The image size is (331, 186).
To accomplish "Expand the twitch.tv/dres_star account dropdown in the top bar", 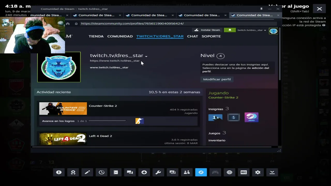I will click(252, 30).
